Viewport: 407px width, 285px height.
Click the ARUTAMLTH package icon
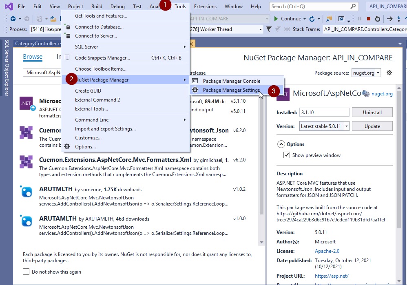pos(26,221)
